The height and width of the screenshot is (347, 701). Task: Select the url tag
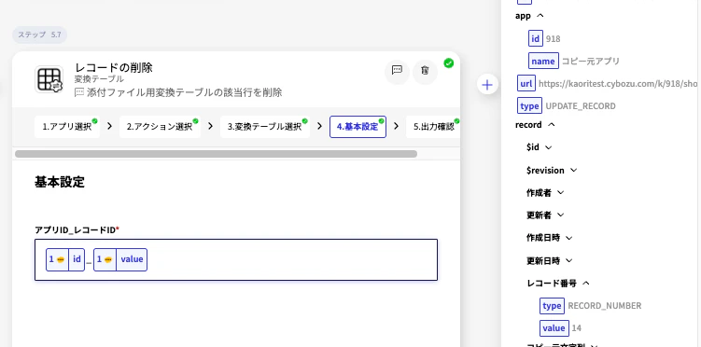tap(526, 84)
